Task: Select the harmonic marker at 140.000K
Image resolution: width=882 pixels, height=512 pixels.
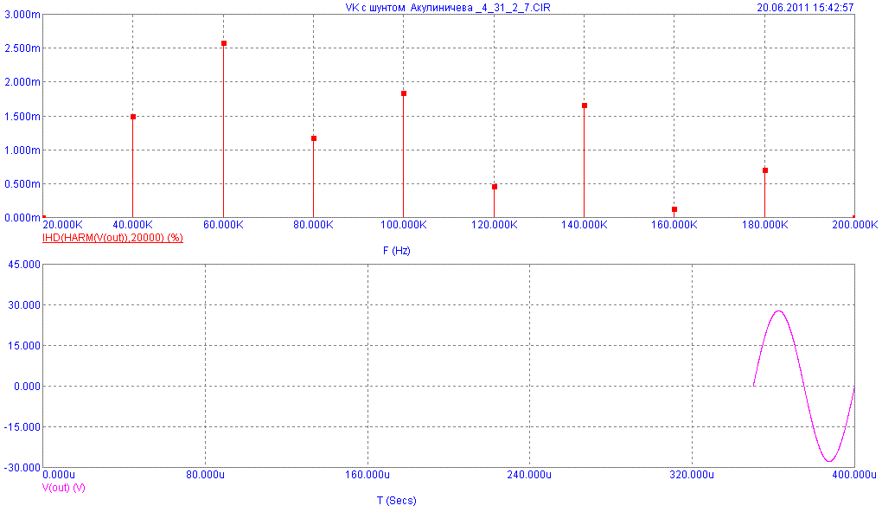Action: 584,106
